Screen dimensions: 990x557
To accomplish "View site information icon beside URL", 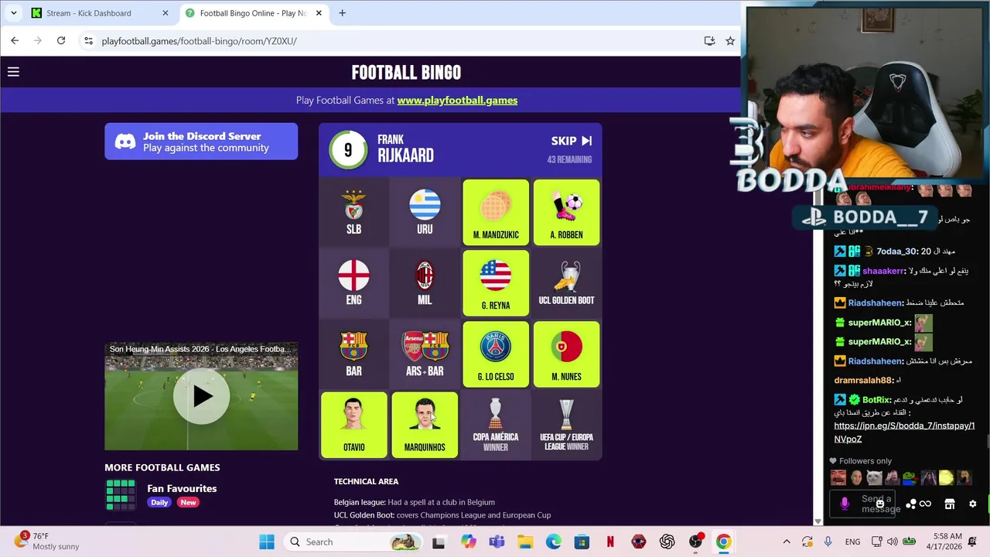I will pyautogui.click(x=88, y=41).
